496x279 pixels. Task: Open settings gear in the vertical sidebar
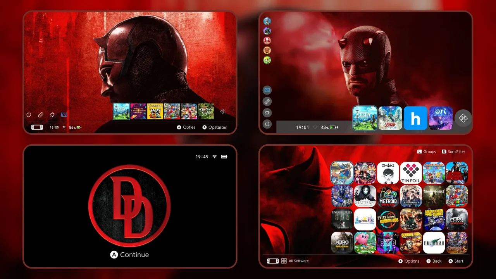tap(267, 113)
